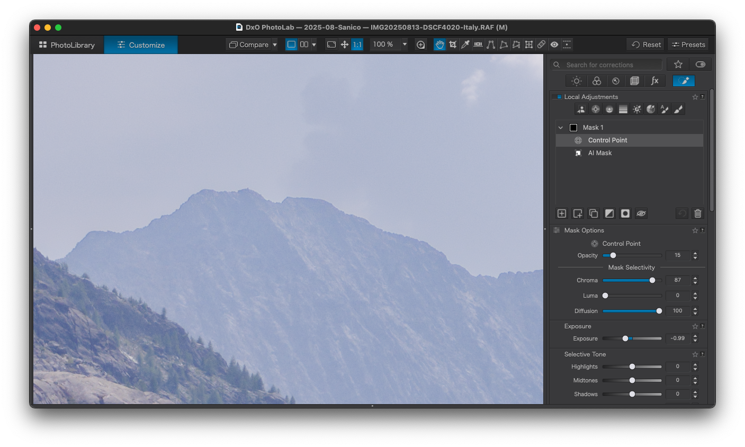Delete the selected mask with the trash icon
The width and height of the screenshot is (745, 447).
coord(698,213)
